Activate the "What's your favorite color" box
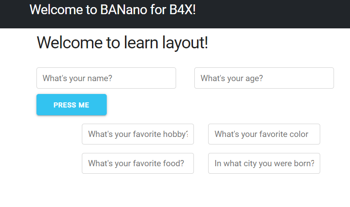Screen dimensions: 350x207 (264, 134)
